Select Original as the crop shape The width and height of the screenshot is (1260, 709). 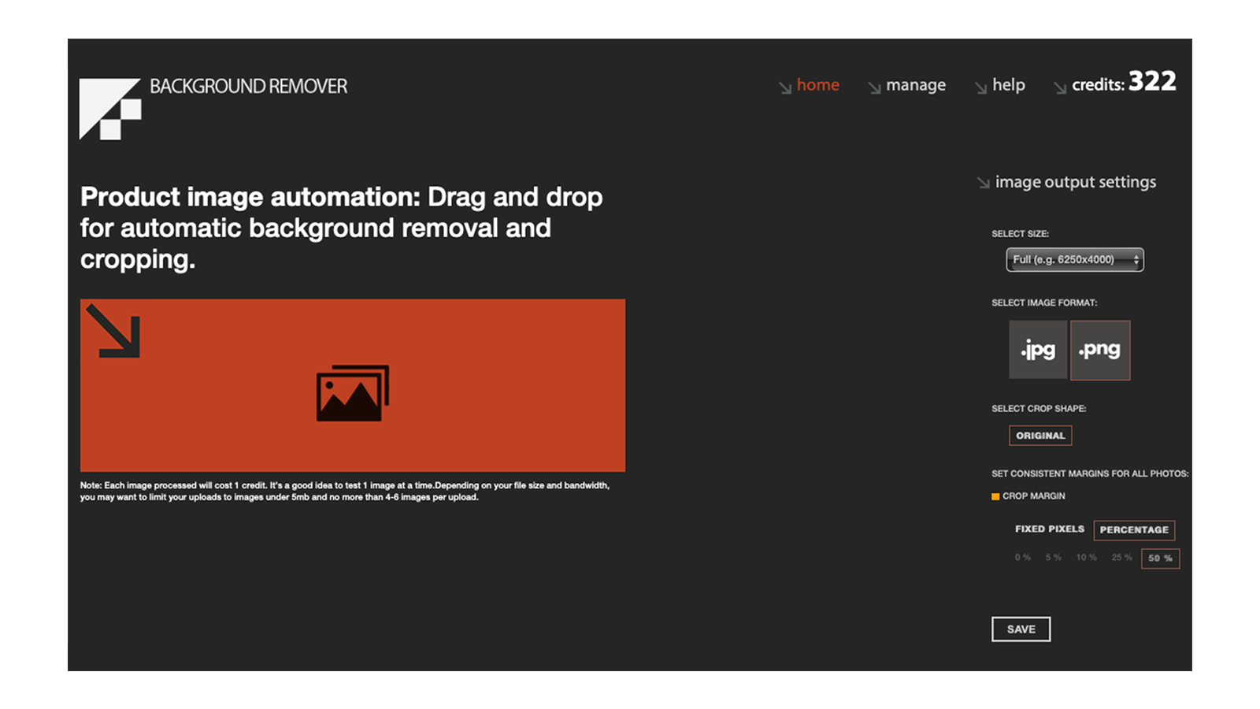1040,435
